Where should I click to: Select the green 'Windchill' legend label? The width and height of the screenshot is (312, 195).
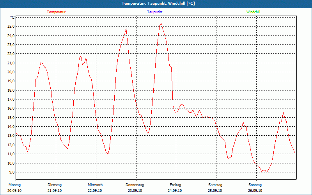pyautogui.click(x=253, y=12)
